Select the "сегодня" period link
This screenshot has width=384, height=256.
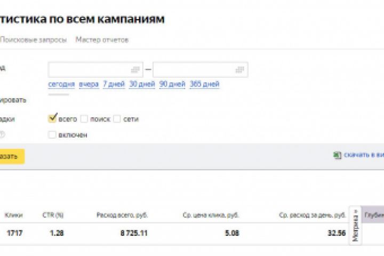pyautogui.click(x=61, y=84)
